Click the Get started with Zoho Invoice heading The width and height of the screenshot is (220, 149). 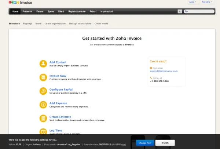pos(112,38)
